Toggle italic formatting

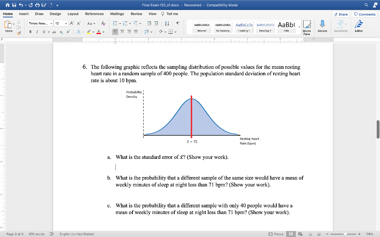37,32
